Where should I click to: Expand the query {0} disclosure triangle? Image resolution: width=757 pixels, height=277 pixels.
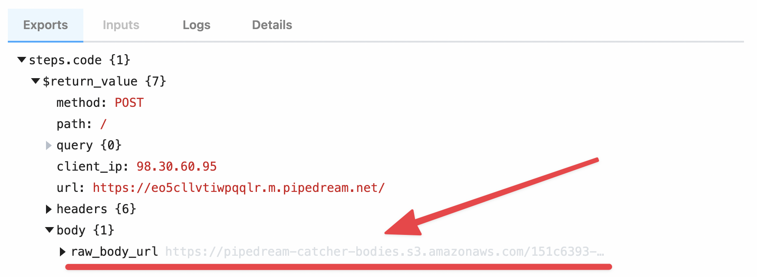pos(49,145)
